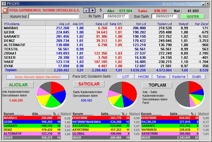This screenshot has height=142, width=212.
Task: Open the Grafik view
Action: [197, 77]
